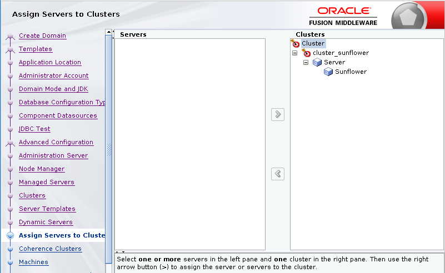Click the Server node cube icon
445x273 pixels.
(317, 62)
